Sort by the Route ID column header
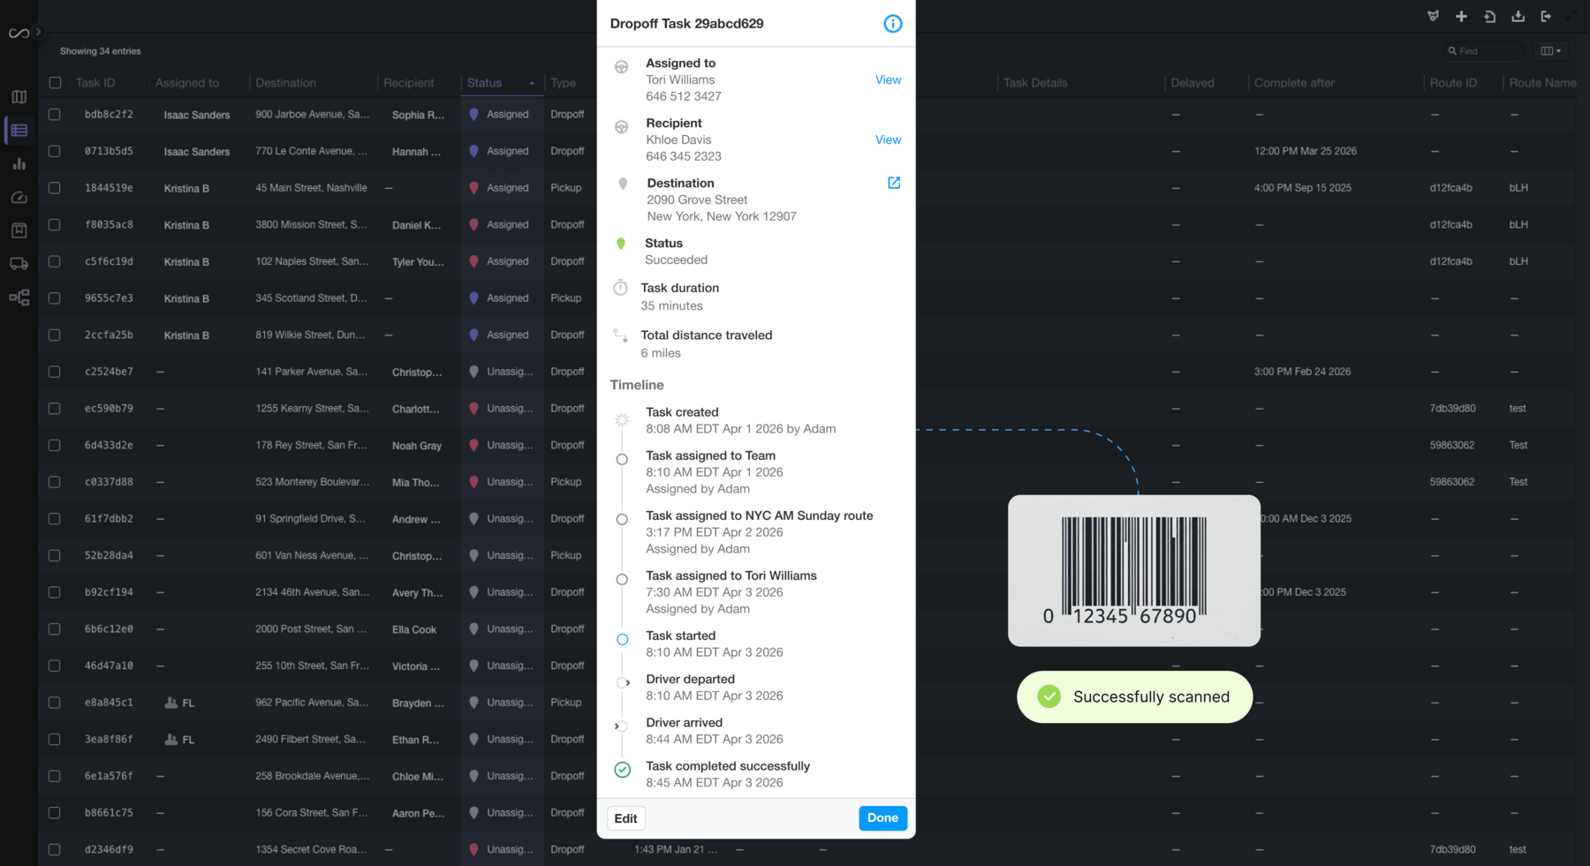 tap(1453, 83)
